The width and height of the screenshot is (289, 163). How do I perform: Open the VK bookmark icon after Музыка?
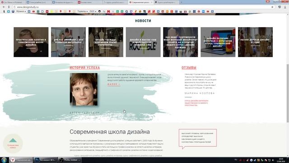[29, 11]
